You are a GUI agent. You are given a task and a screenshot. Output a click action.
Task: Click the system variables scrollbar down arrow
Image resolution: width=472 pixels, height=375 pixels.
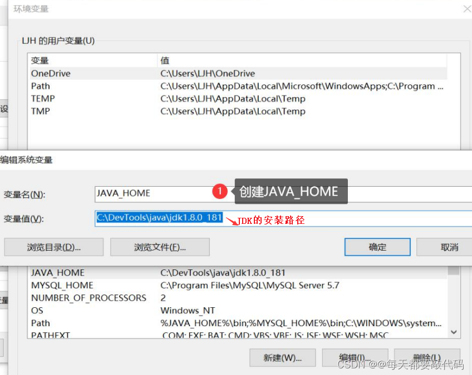coord(453,332)
